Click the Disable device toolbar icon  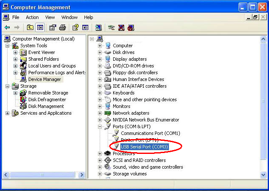point(131,27)
